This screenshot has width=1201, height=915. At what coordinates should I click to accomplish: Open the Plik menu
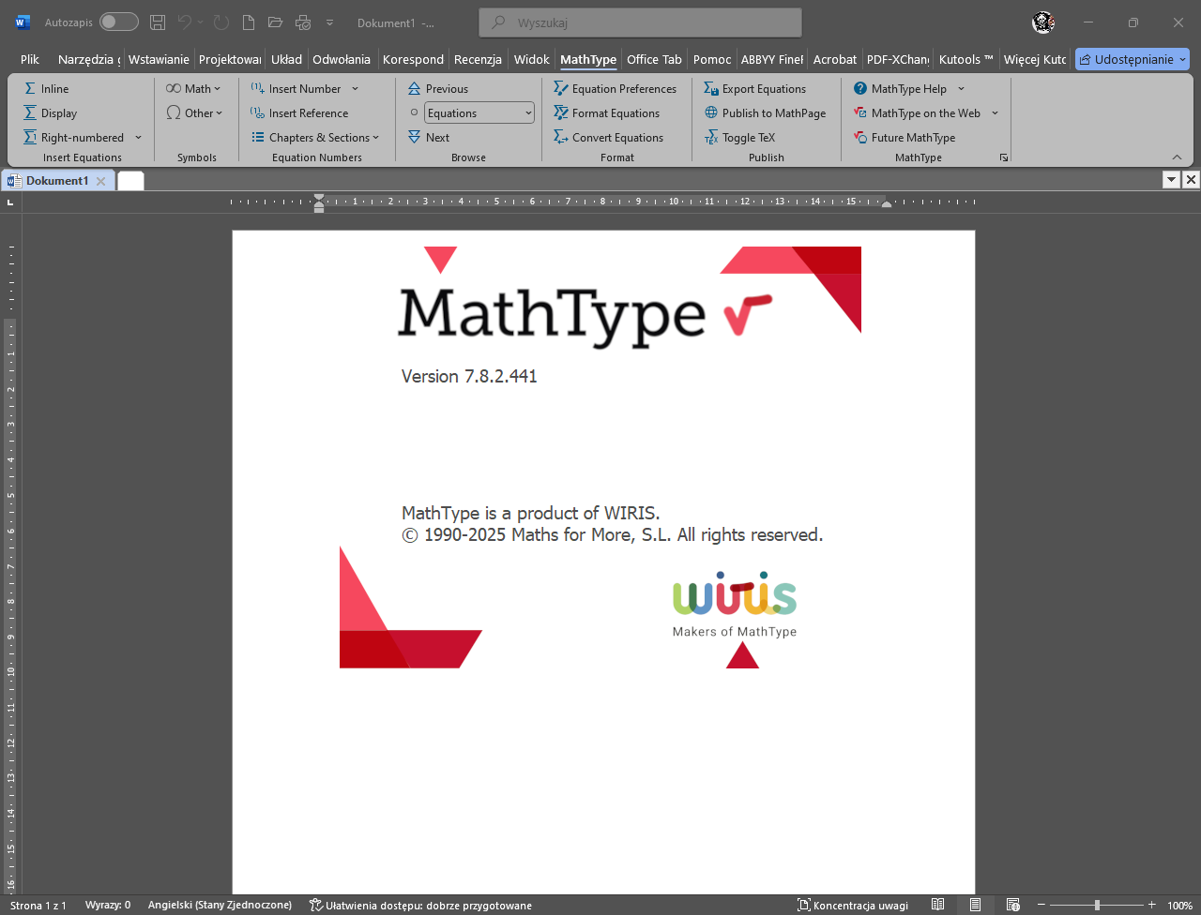pyautogui.click(x=30, y=59)
